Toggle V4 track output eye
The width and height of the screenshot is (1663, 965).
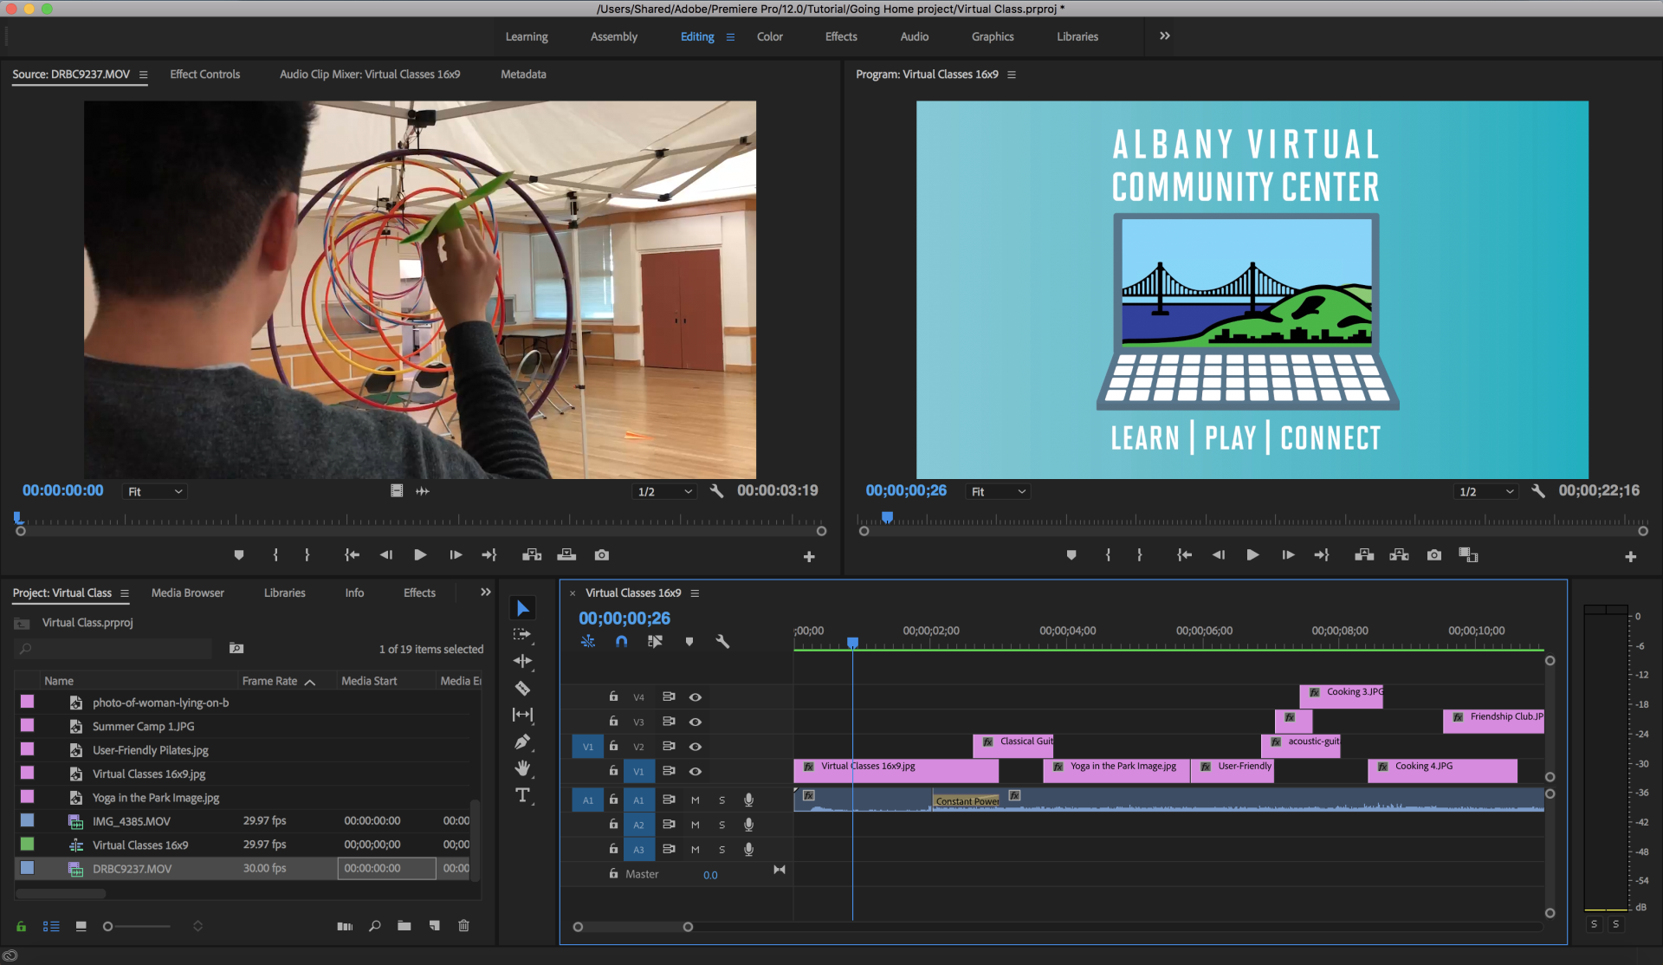695,697
